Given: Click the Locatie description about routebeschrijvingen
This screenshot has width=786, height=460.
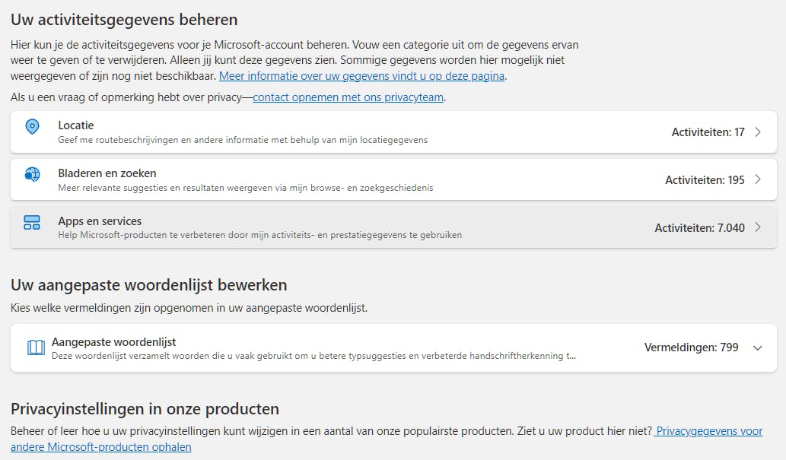Looking at the screenshot, I should (243, 140).
